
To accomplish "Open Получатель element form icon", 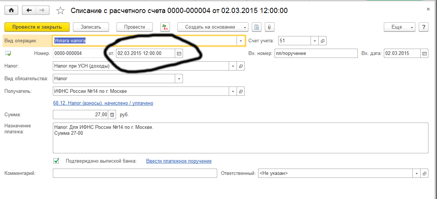I will click(241, 91).
